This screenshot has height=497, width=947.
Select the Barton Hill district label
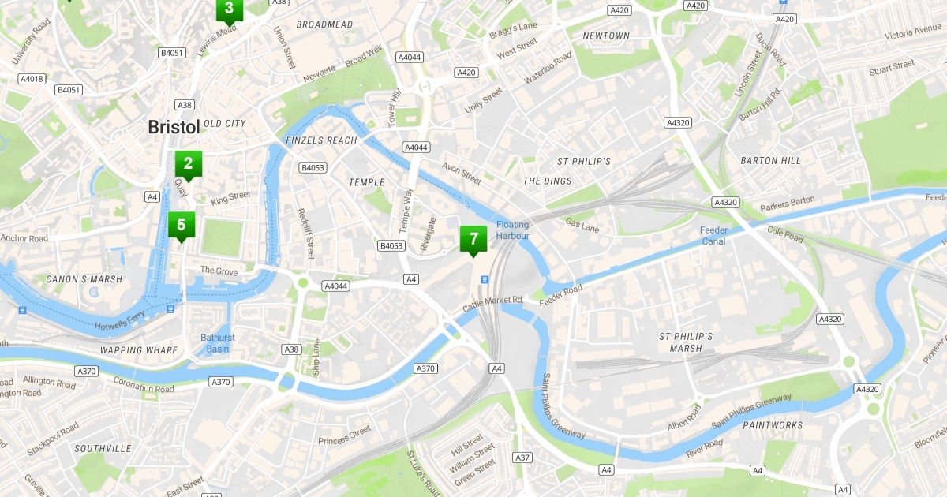tap(770, 161)
